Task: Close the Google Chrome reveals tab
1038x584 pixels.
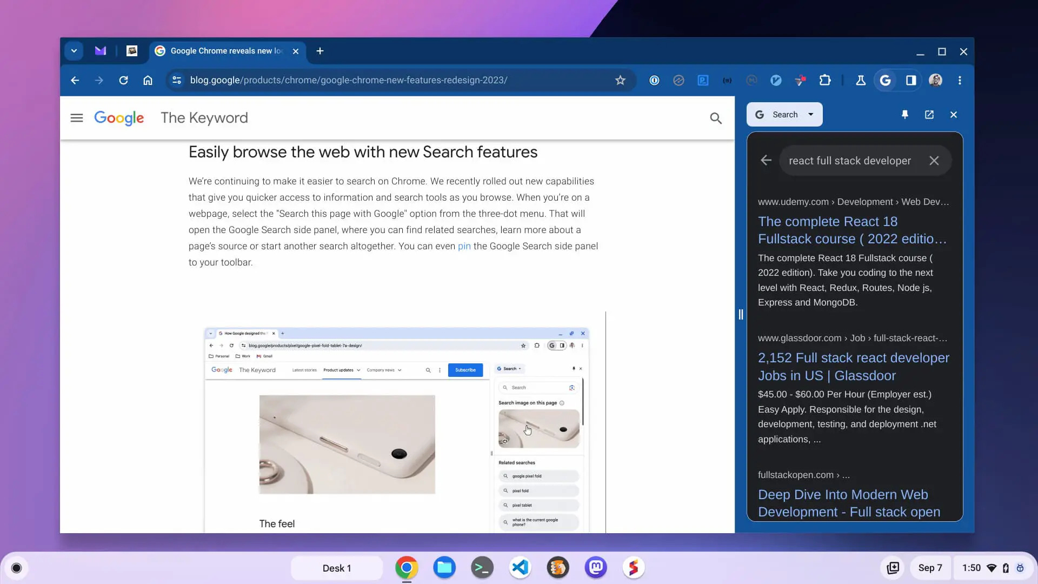Action: pos(296,51)
